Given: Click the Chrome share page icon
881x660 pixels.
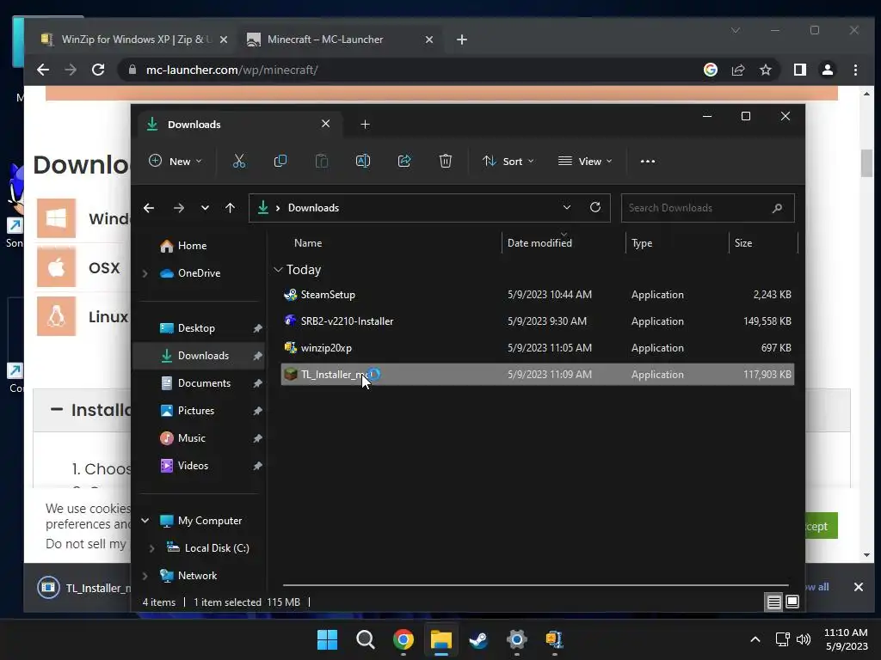Looking at the screenshot, I should (737, 70).
